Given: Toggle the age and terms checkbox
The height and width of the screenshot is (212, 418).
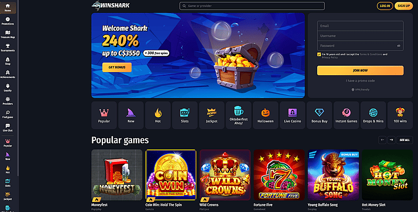Looking at the screenshot, I should [x=319, y=55].
